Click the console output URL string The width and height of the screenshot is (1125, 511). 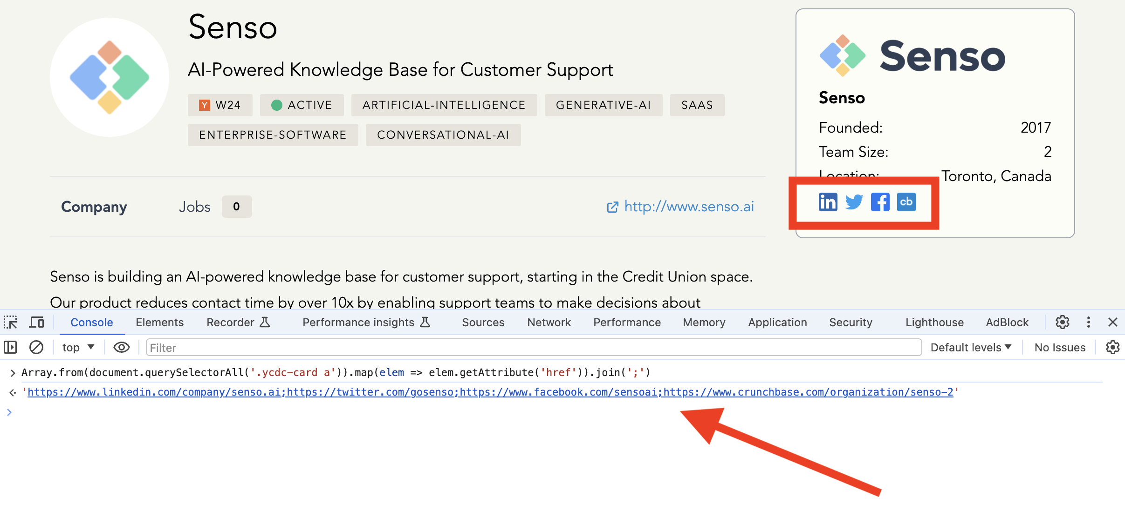[x=490, y=392]
